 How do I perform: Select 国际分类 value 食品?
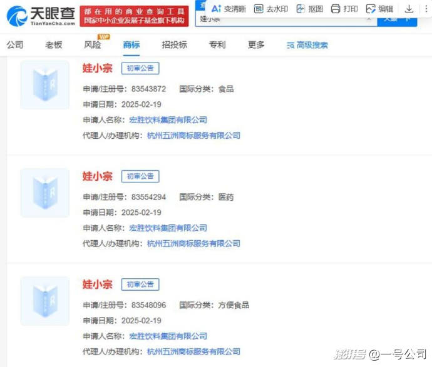coord(226,89)
